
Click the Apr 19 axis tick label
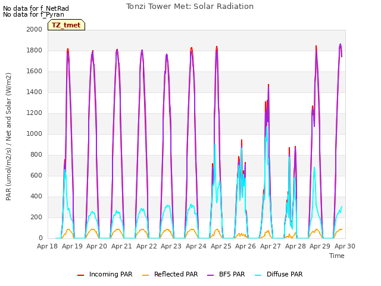coord(72,246)
